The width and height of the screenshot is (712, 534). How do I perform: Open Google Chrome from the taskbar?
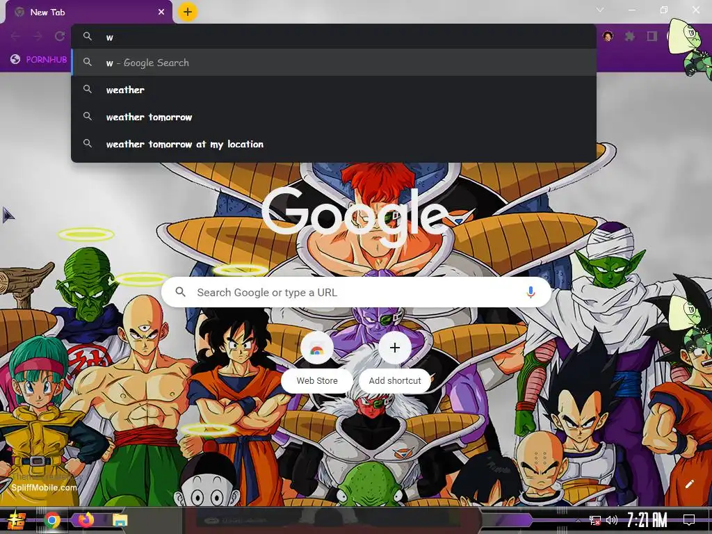[x=52, y=520]
